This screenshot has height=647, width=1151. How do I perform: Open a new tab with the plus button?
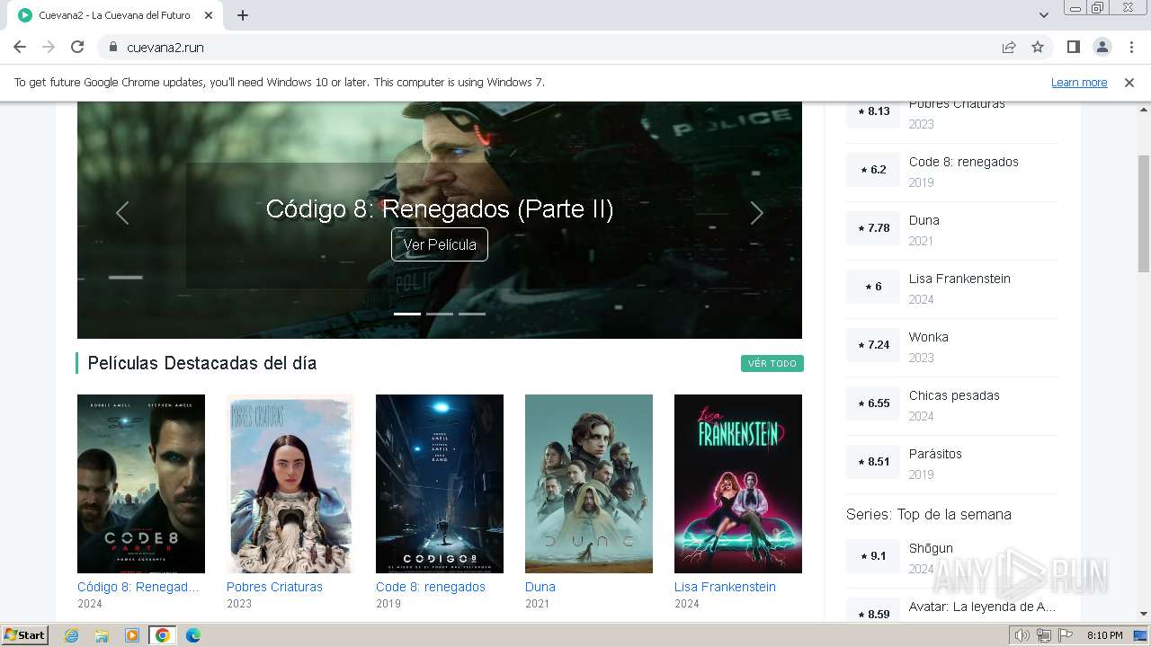[x=243, y=15]
